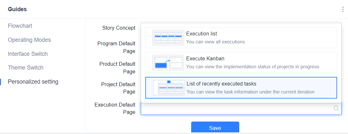348x134 pixels.
Task: Choose Execute Kanban from the dropdown
Action: pos(241,63)
